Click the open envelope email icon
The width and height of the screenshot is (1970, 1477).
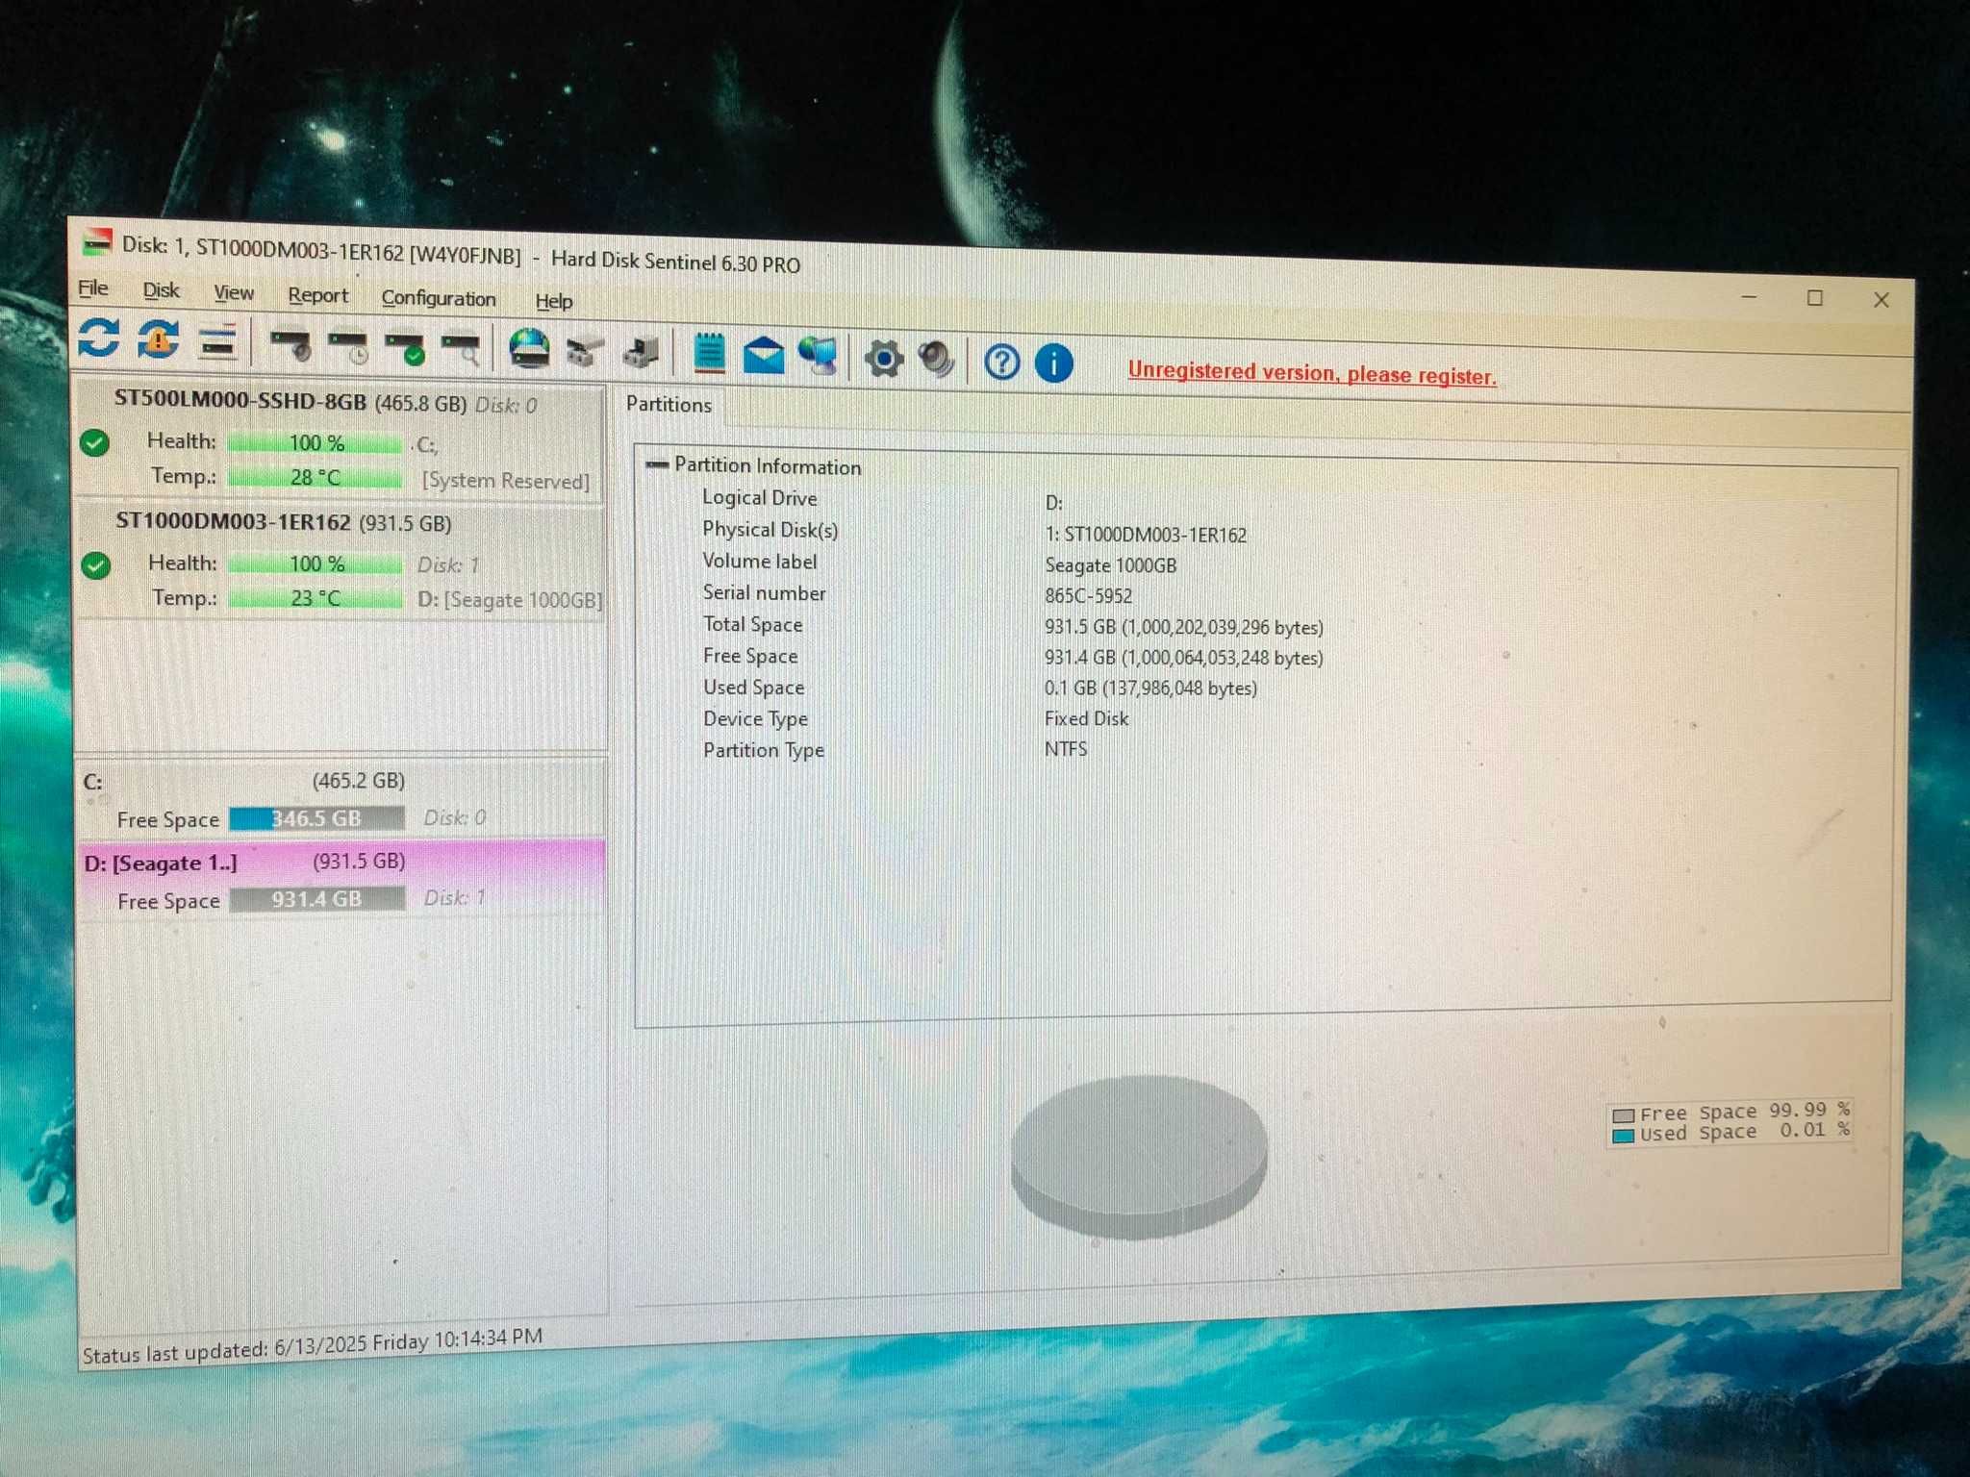click(x=764, y=356)
